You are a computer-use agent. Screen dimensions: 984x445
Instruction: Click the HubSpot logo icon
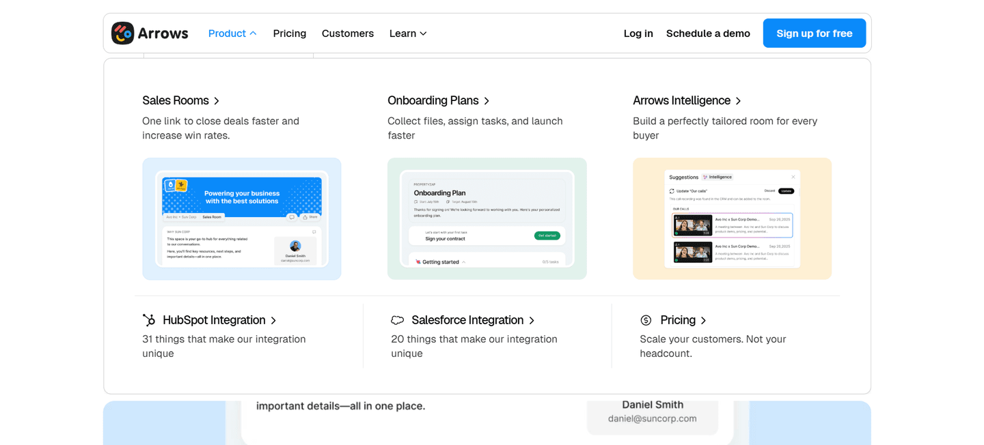[x=149, y=320]
